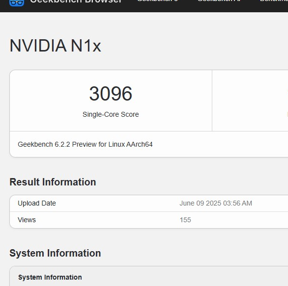The height and width of the screenshot is (286, 288).
Task: Select the NVIDIA N1x page title
Action: pyautogui.click(x=55, y=46)
